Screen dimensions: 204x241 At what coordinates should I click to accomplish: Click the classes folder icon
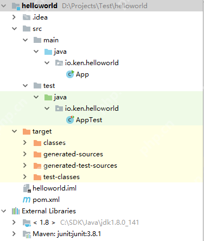click(x=37, y=143)
